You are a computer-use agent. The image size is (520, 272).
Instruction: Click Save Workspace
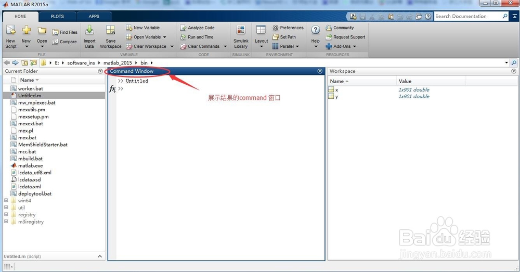(x=110, y=37)
